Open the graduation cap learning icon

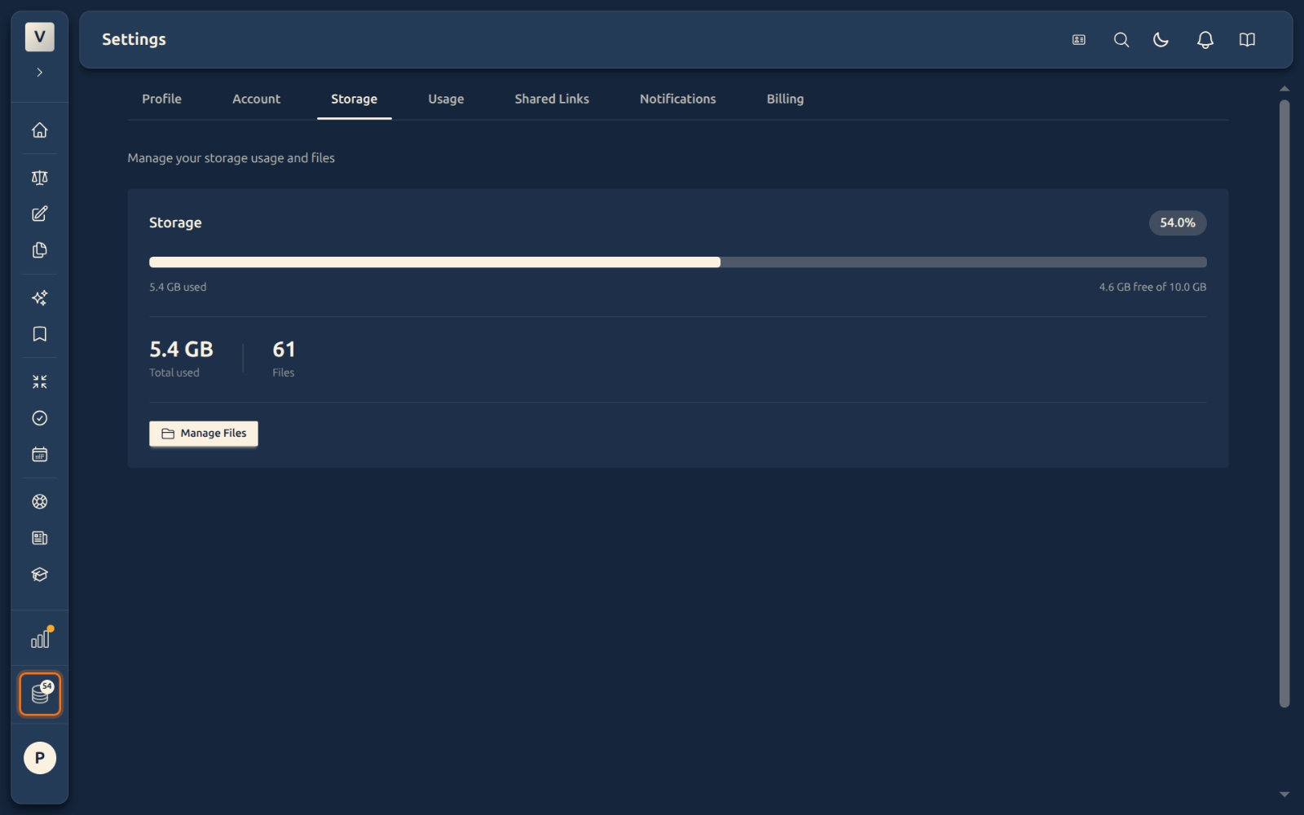[x=39, y=575]
